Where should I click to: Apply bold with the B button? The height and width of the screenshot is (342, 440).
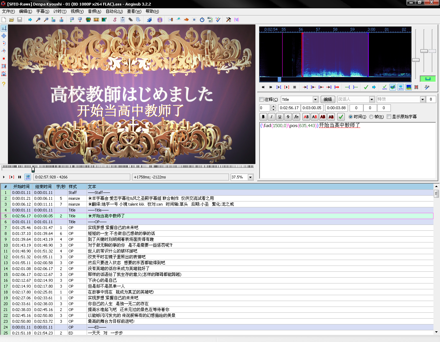point(263,117)
